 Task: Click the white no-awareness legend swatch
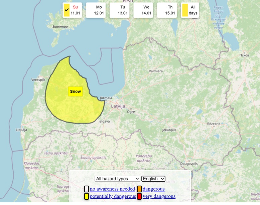coord(87,189)
